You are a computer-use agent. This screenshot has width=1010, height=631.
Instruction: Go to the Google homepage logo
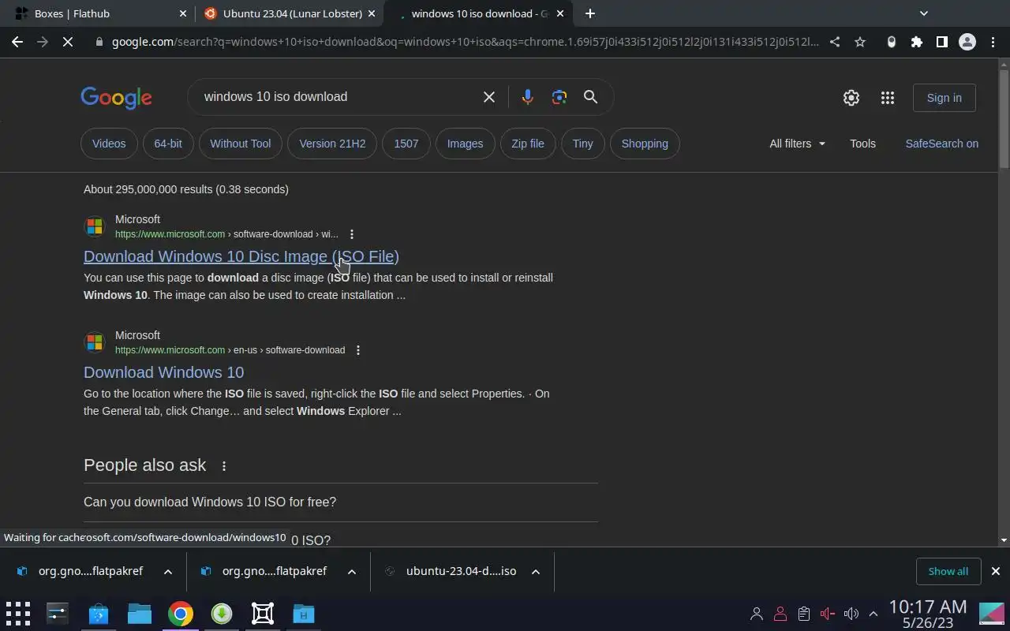click(116, 98)
